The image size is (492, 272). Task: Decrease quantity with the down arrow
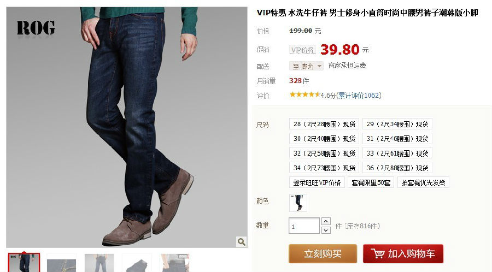point(326,230)
